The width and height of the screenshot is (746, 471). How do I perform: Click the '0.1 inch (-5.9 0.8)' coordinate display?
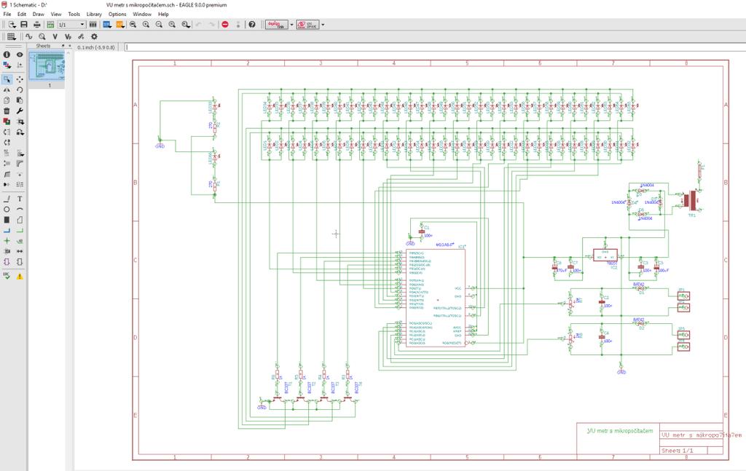point(96,47)
